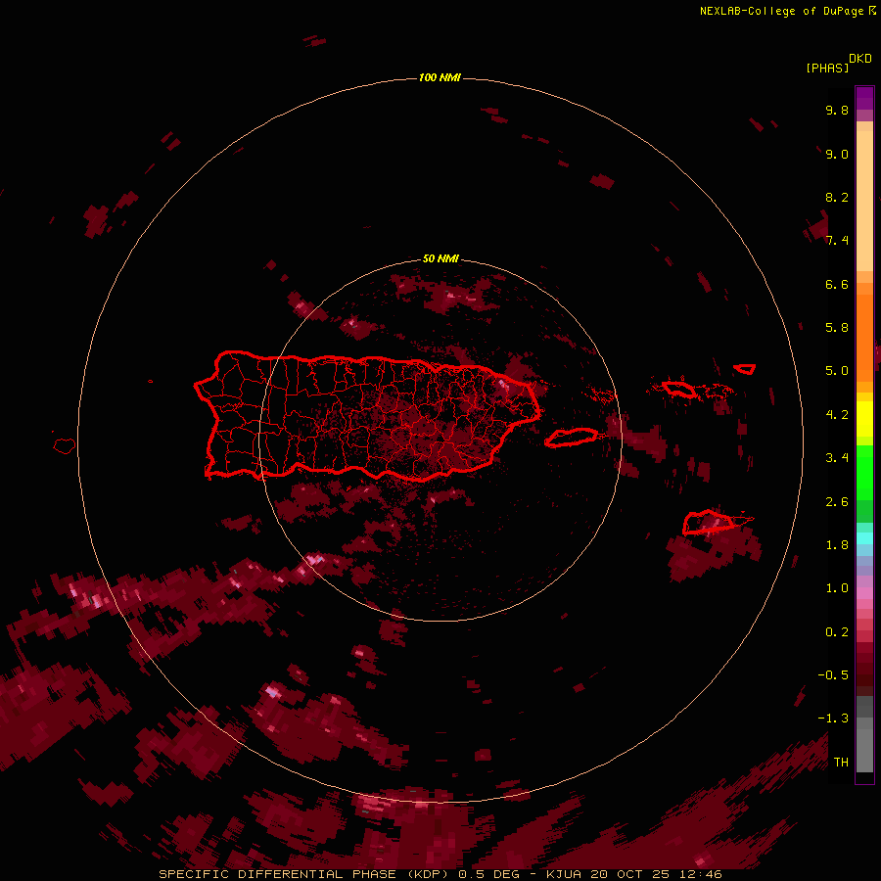Click the 12:46 time stamp
Screen dimensions: 881x881
(x=700, y=874)
